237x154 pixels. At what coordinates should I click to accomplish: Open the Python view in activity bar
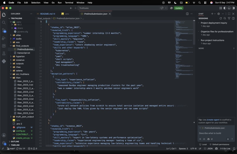[x=4, y=61]
